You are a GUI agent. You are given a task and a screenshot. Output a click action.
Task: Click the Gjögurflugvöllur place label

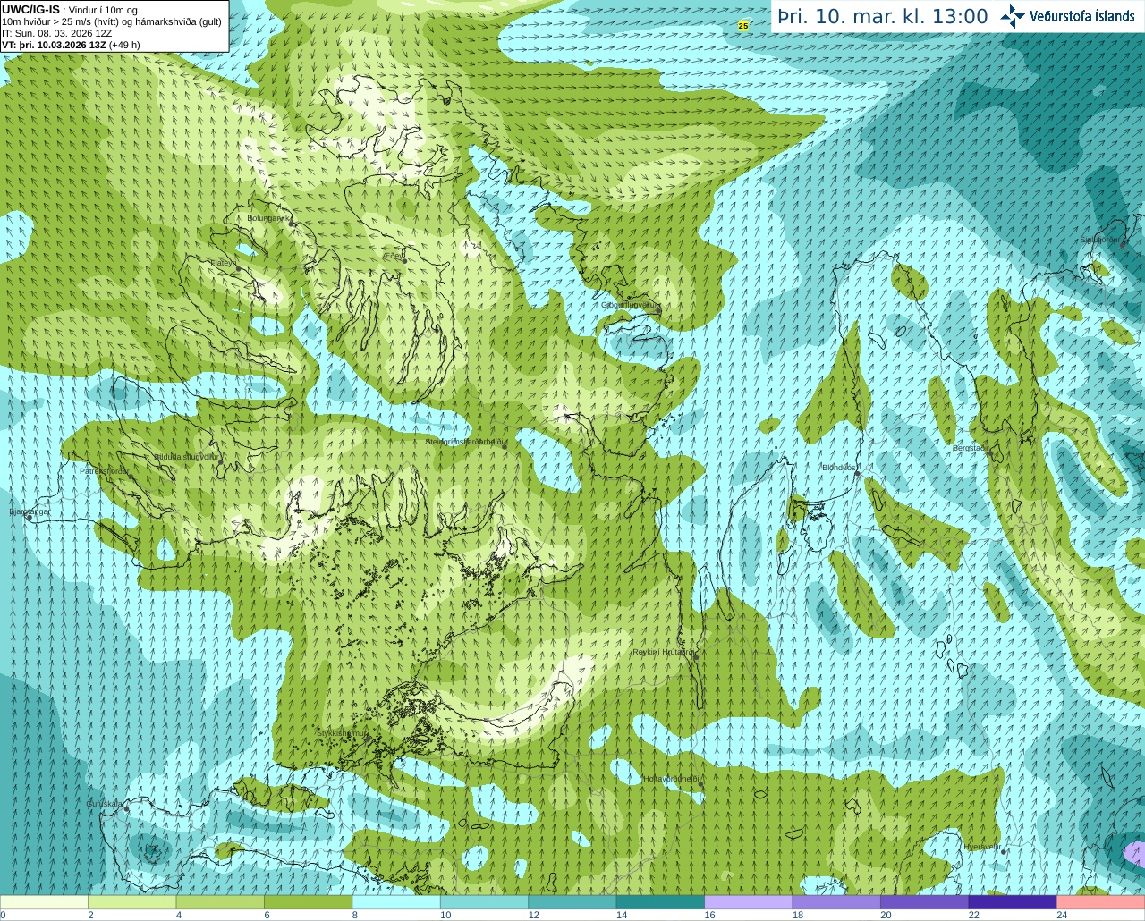click(x=630, y=305)
